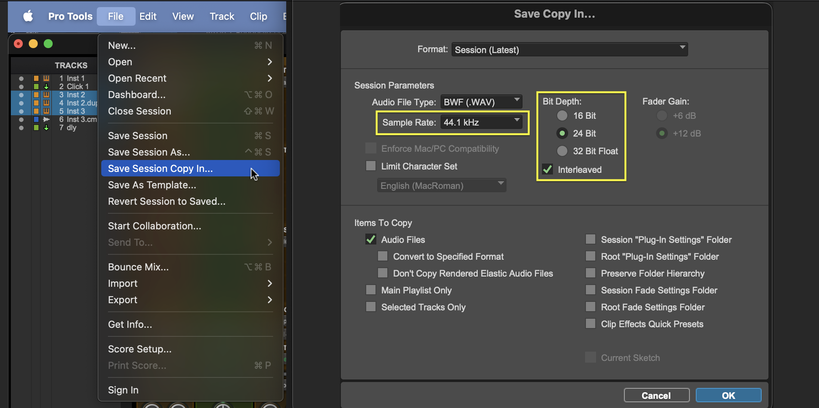Choose Save As Template...
The width and height of the screenshot is (819, 408).
coord(190,185)
